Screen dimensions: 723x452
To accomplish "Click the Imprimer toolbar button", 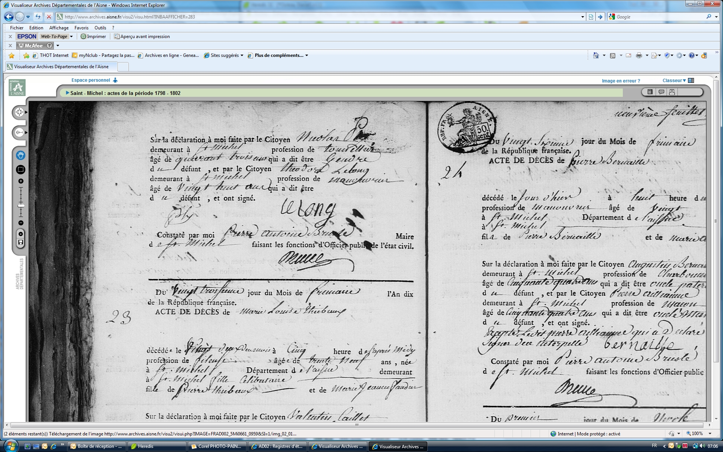I will [x=93, y=37].
